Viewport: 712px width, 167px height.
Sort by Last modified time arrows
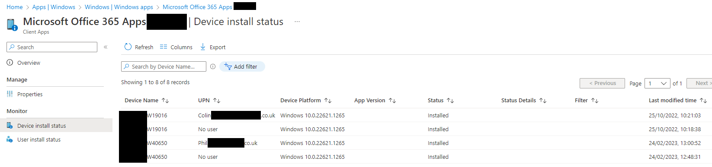point(703,101)
